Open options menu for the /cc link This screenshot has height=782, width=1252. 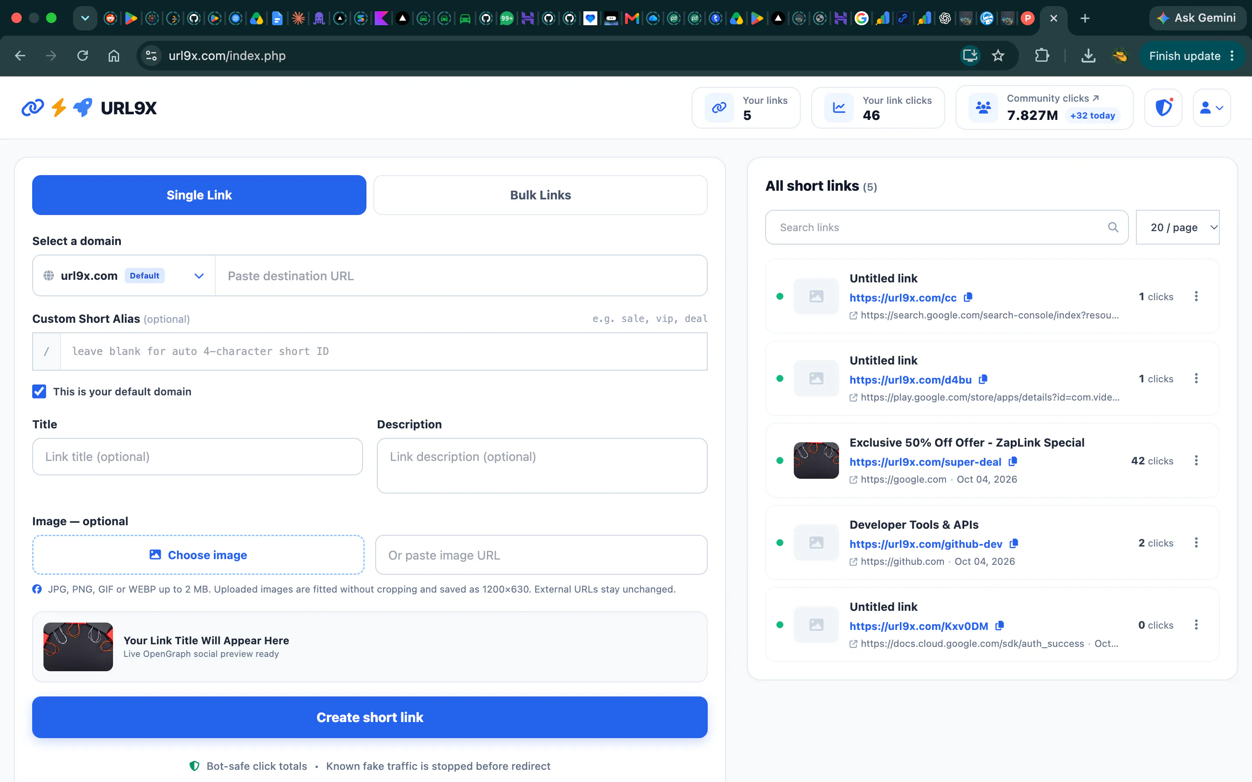[x=1196, y=296]
